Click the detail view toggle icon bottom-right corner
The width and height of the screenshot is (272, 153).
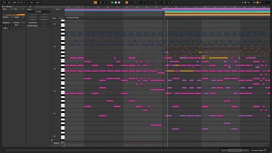269,150
